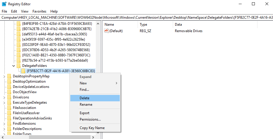Choose Delete in the context menu
This screenshot has height=139, width=273.
95,98
